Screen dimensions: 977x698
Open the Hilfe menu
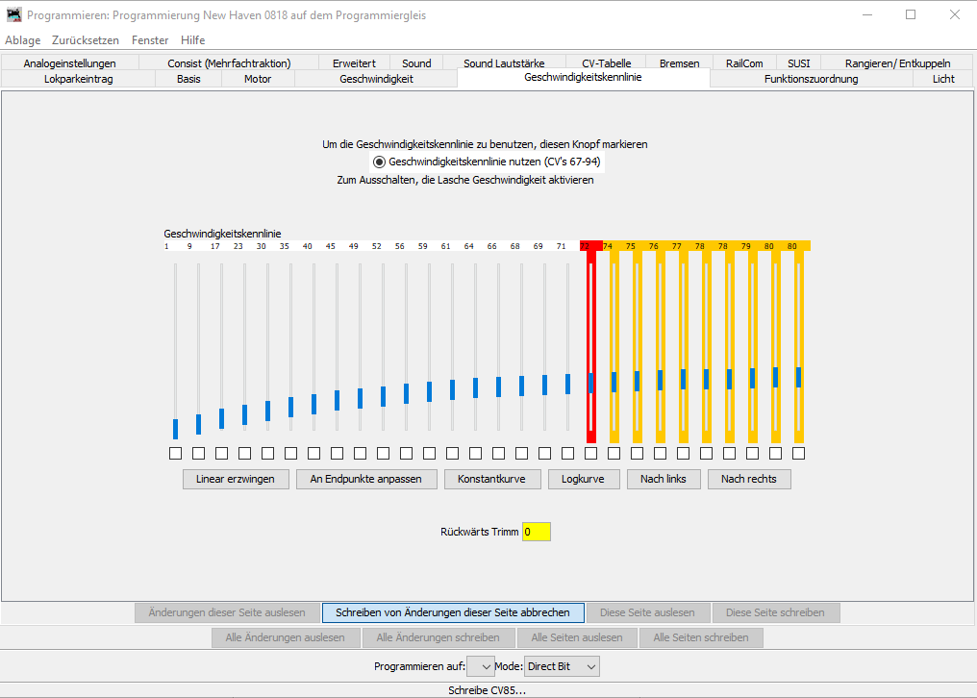tap(192, 40)
